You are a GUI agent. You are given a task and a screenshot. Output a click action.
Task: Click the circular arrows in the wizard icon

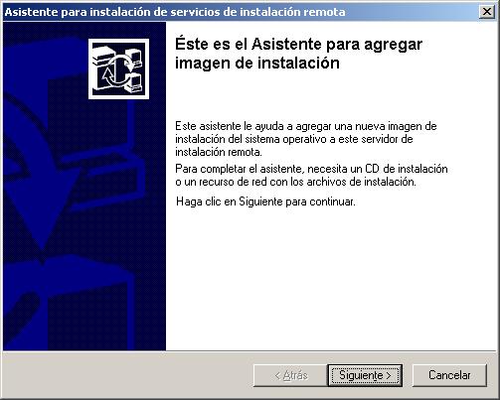coord(118,68)
